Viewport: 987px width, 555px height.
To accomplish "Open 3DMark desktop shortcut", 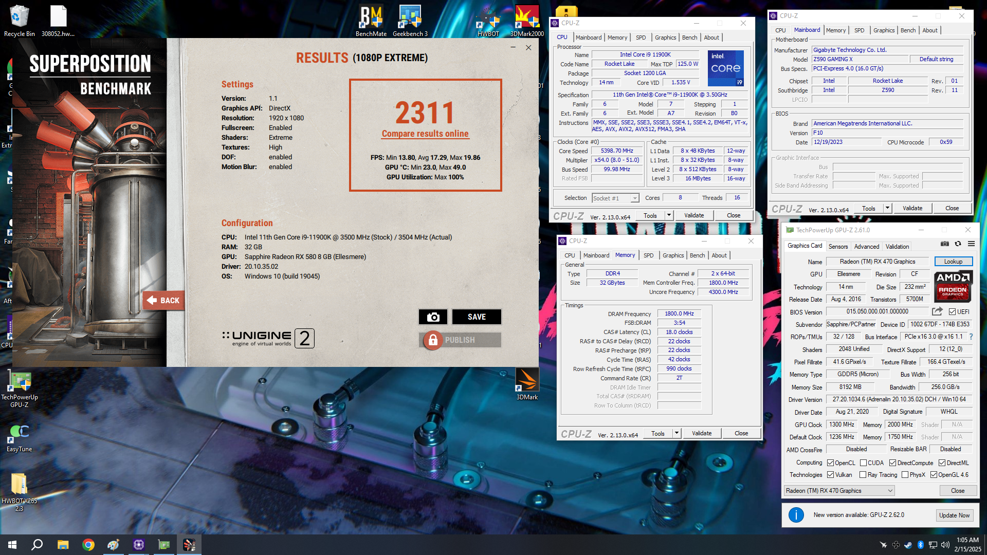I will (527, 384).
